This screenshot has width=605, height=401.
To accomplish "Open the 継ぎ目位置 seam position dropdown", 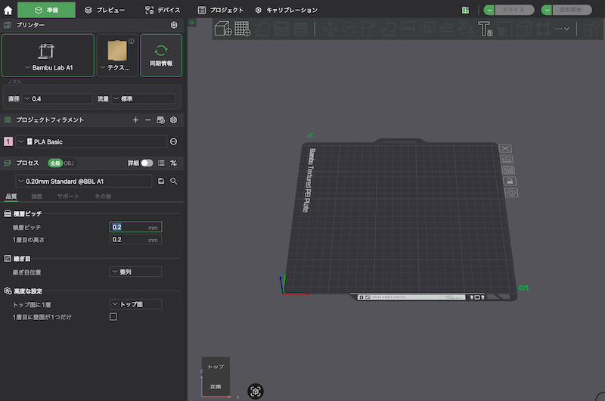I will [x=135, y=272].
